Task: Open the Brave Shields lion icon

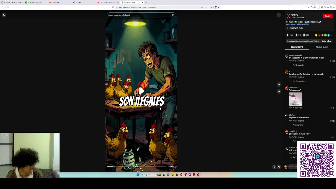Action: pos(216,7)
